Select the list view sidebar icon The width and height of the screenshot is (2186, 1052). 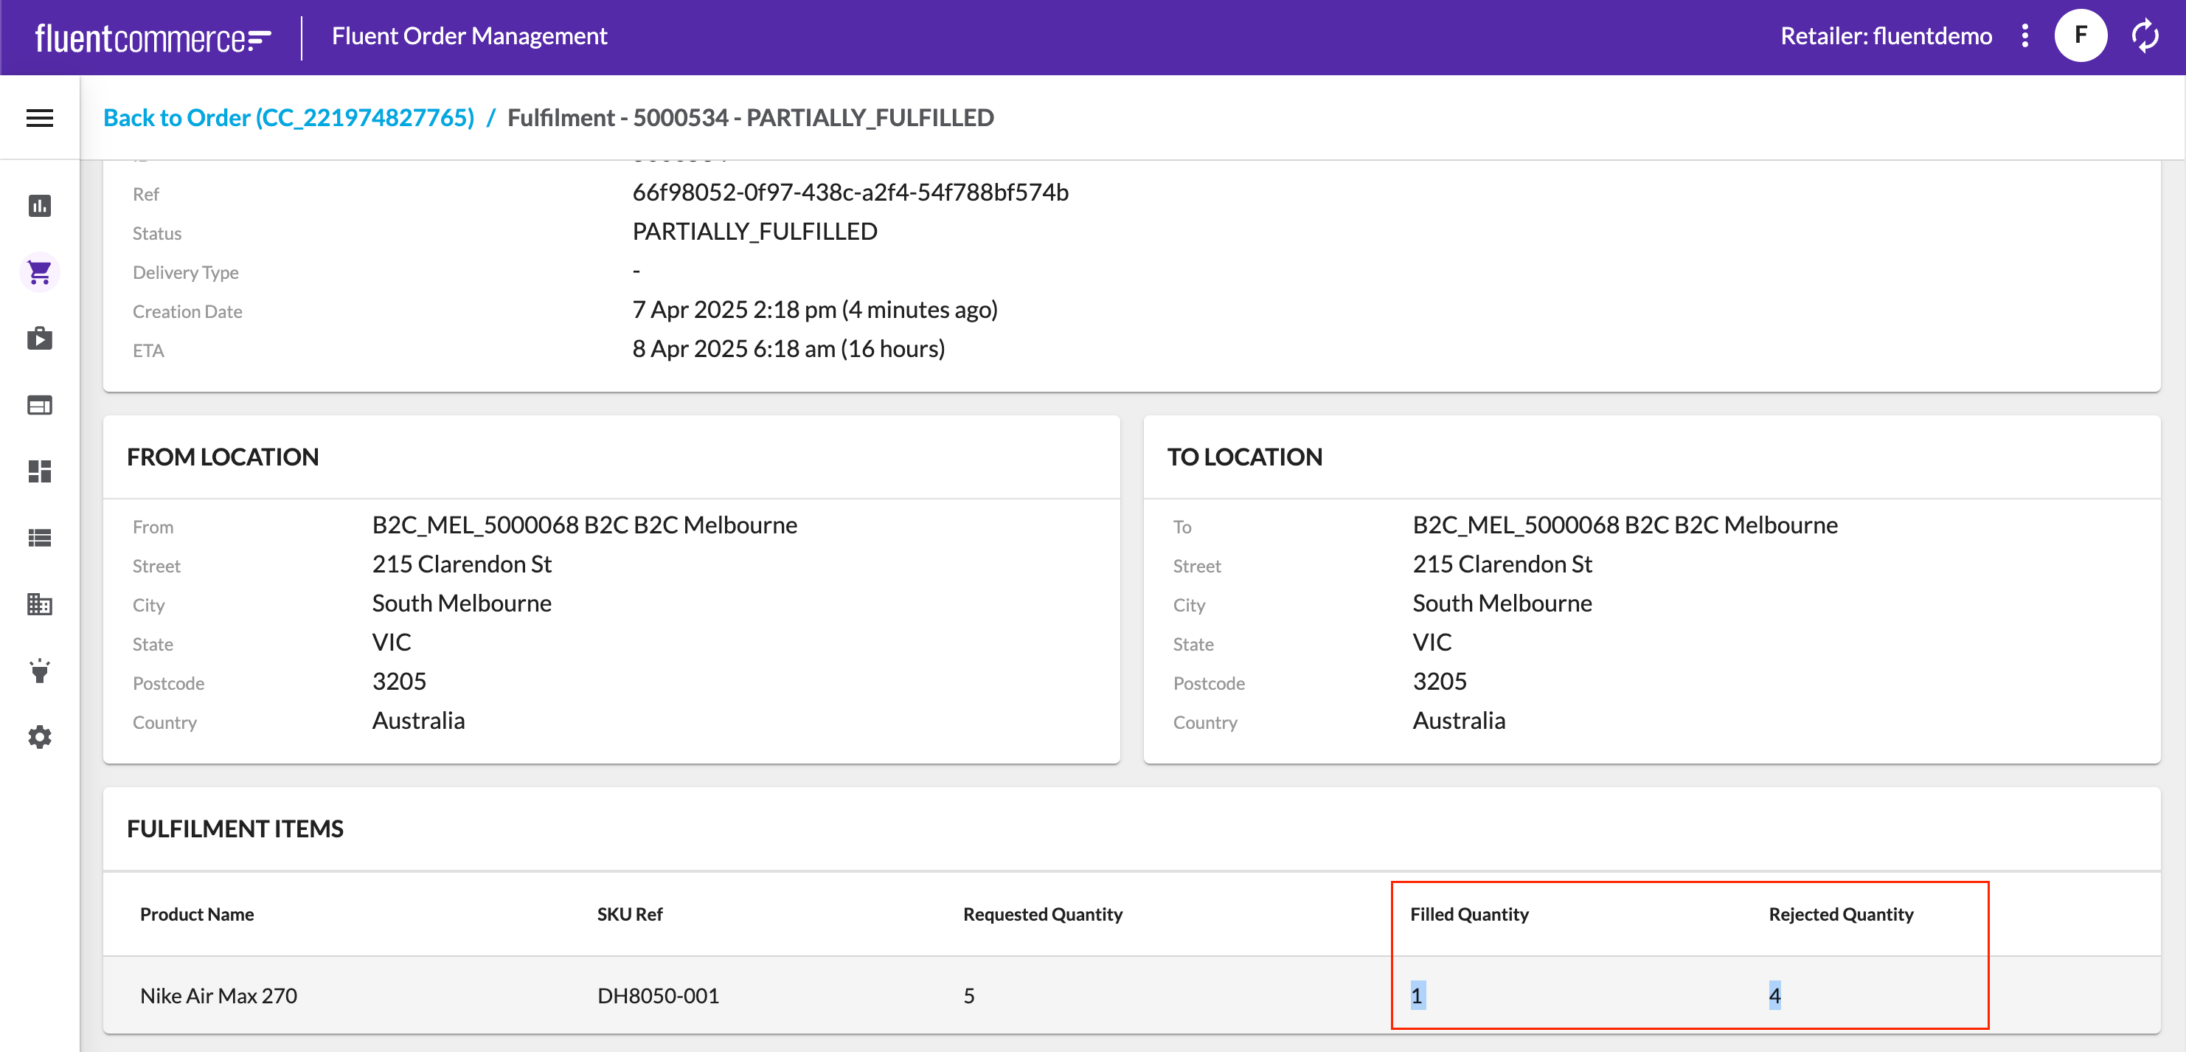(40, 538)
